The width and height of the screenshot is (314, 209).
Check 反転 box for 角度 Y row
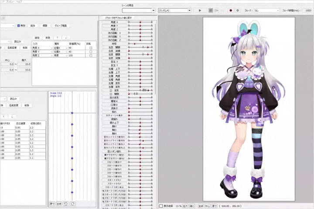[91, 52]
